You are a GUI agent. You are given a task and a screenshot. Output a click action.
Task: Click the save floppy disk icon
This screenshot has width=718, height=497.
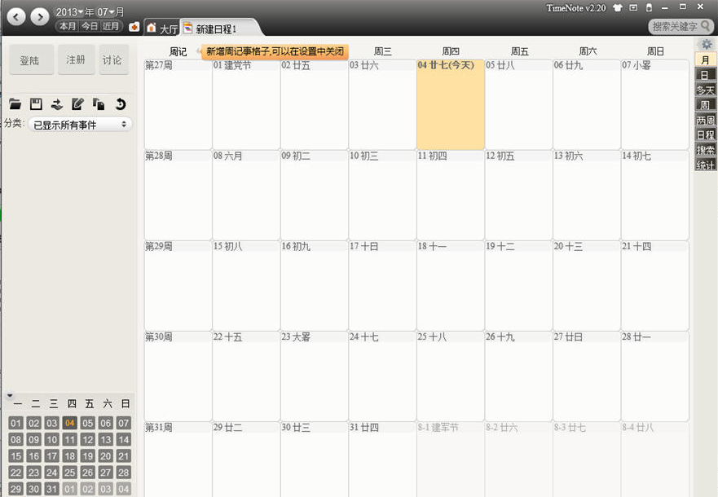tap(36, 103)
